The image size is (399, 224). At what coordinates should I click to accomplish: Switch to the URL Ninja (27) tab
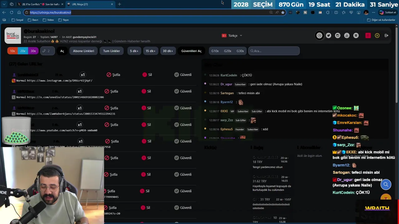(90, 4)
